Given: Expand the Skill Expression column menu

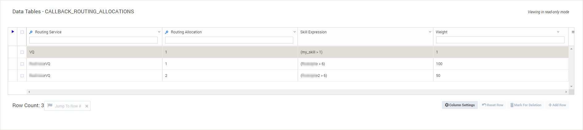Looking at the screenshot, I should pos(430,32).
